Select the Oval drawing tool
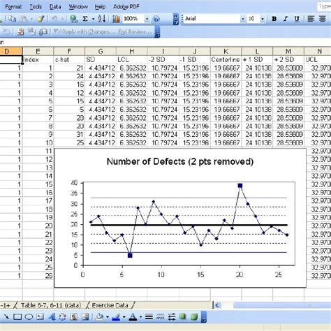This screenshot has height=331, width=331. pos(29,316)
